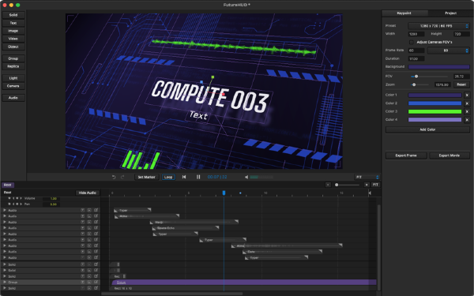Mute sound with the speaker icon
Viewport: 474px width, 296px height.
point(246,177)
